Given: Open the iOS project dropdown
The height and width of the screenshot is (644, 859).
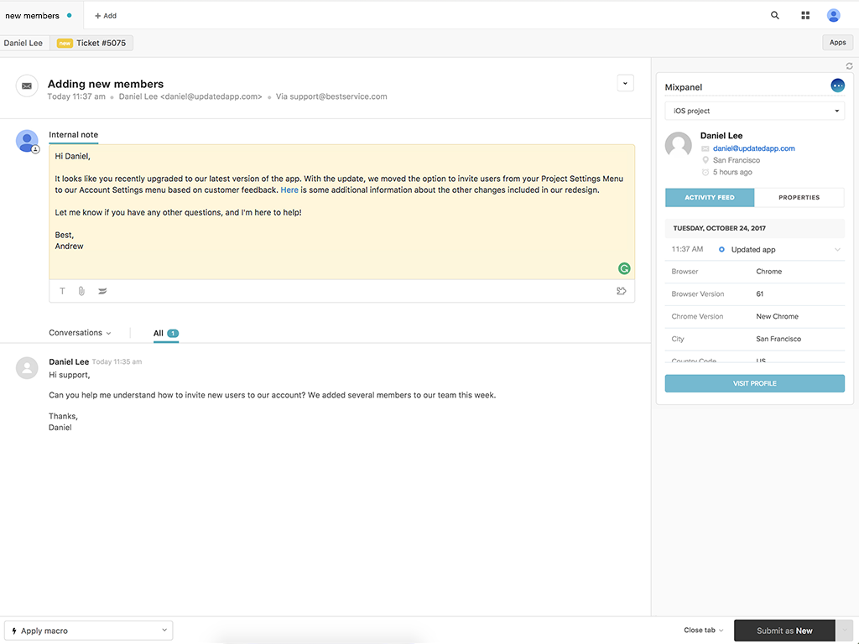Looking at the screenshot, I should coord(754,111).
